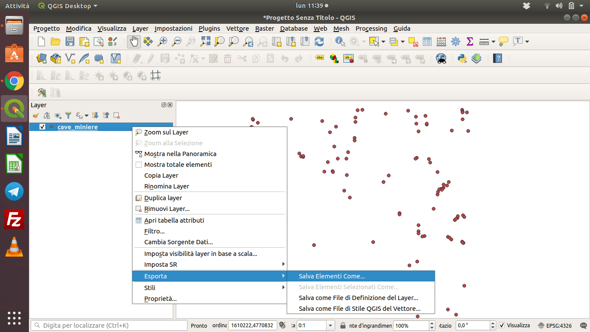Choose Salva Elementi Come... option

tap(361, 276)
